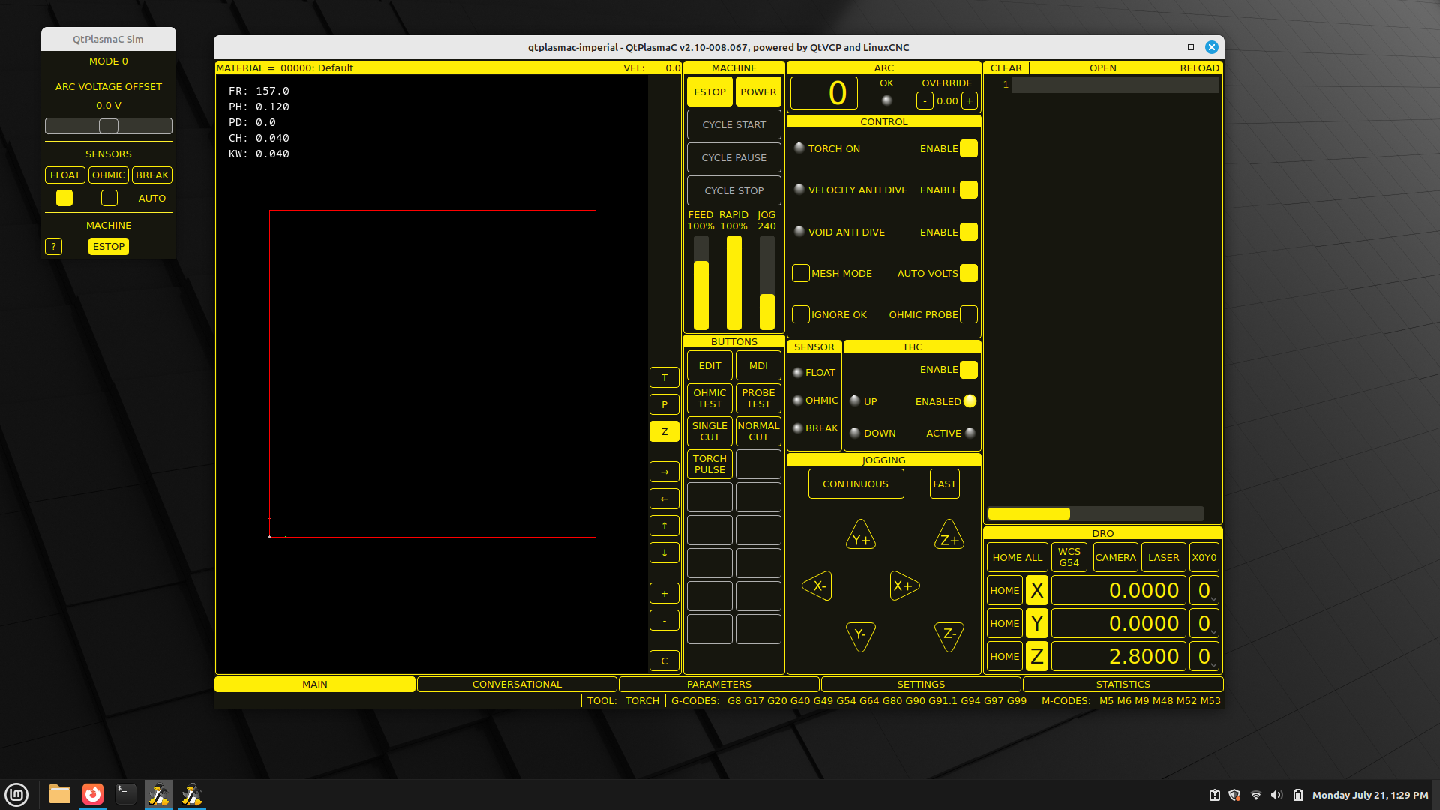Launch Firefox from taskbar
Viewport: 1440px width, 810px height.
coord(93,794)
